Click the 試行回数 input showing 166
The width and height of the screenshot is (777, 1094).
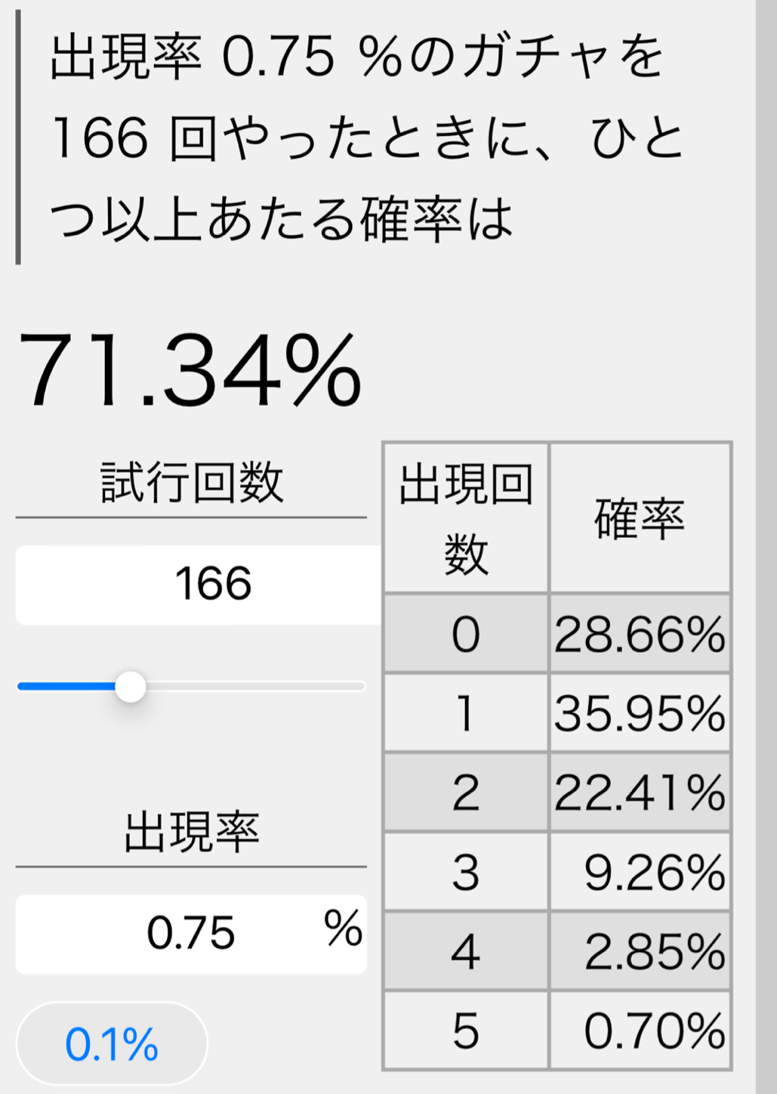[198, 585]
